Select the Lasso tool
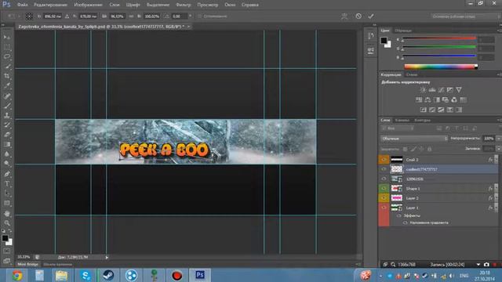This screenshot has width=502, height=282. (x=7, y=57)
